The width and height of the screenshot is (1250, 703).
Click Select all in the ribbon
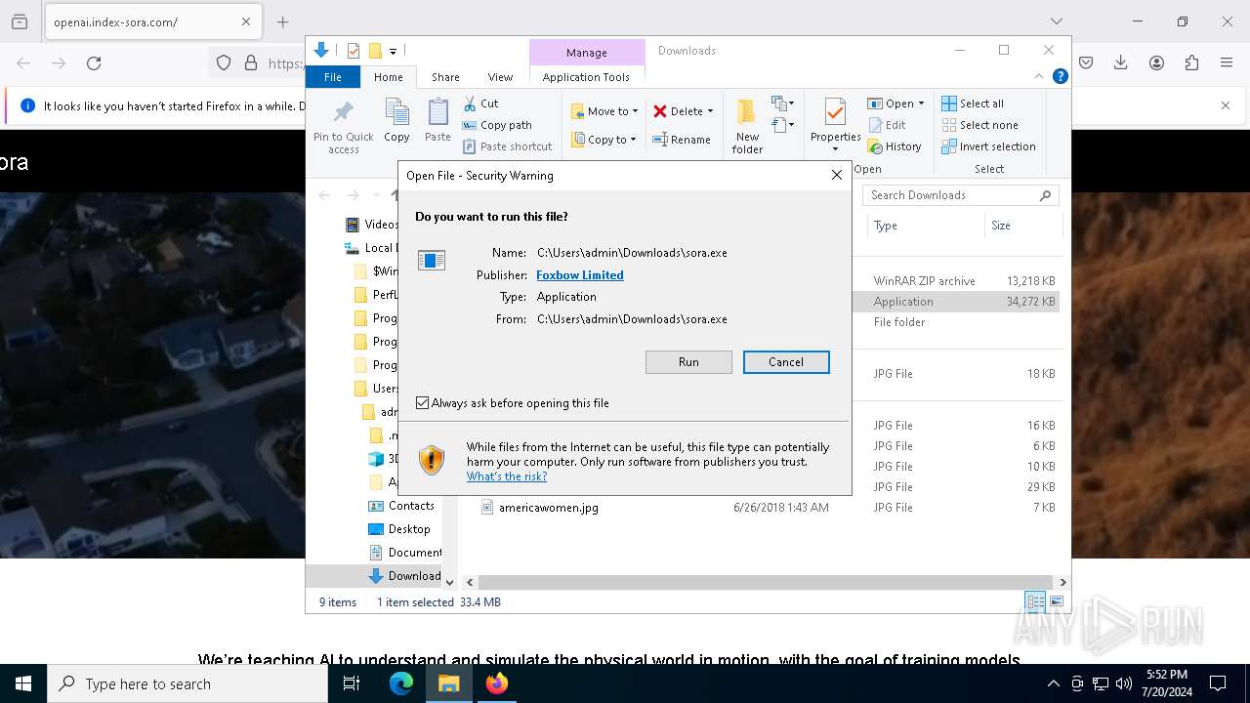(x=973, y=103)
